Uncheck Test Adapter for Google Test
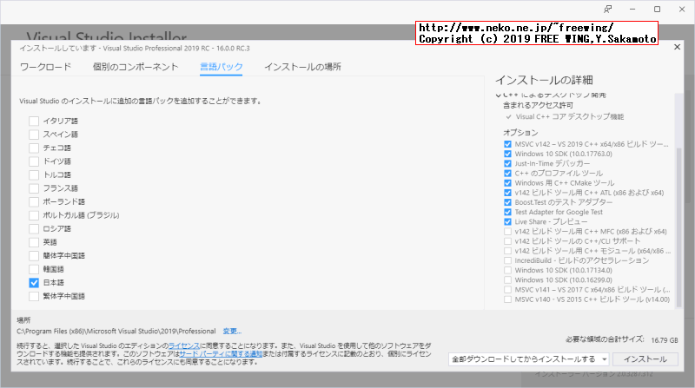This screenshot has height=388, width=695. (x=507, y=212)
